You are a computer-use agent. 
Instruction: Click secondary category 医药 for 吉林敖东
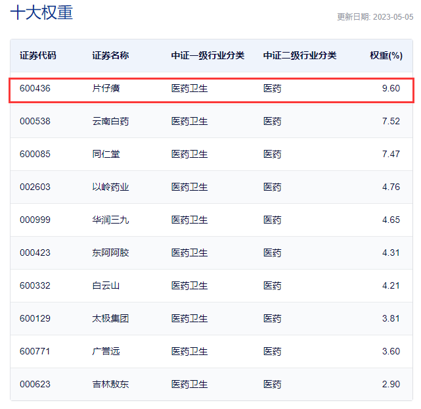tap(273, 384)
